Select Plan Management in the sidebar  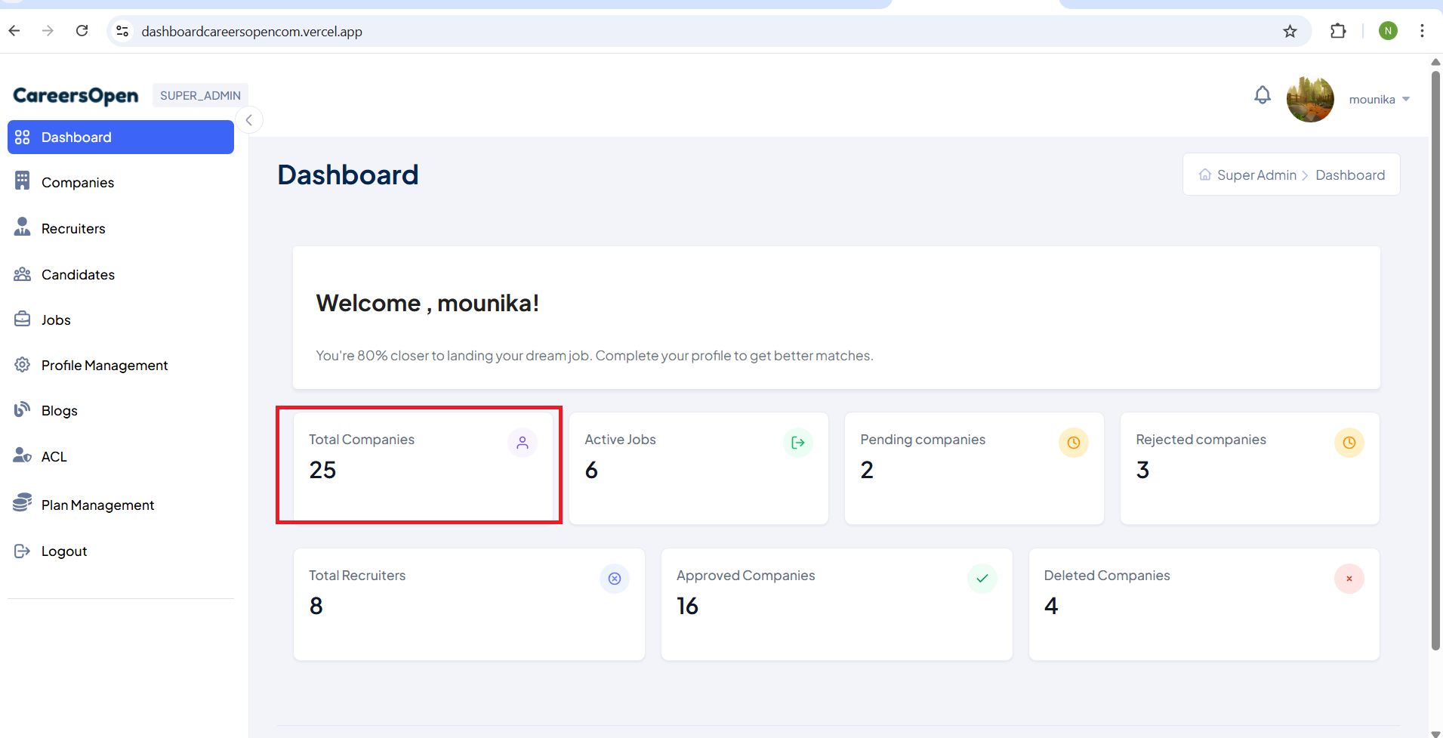[97, 505]
